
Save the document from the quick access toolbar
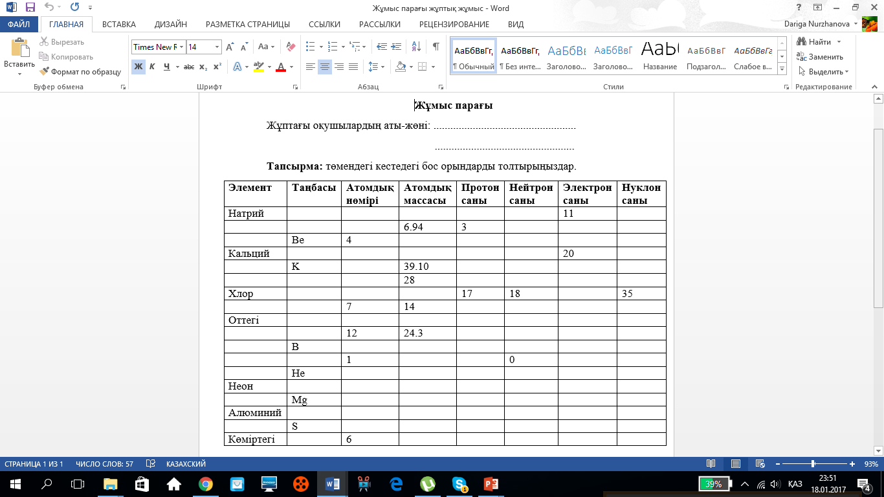(x=30, y=8)
